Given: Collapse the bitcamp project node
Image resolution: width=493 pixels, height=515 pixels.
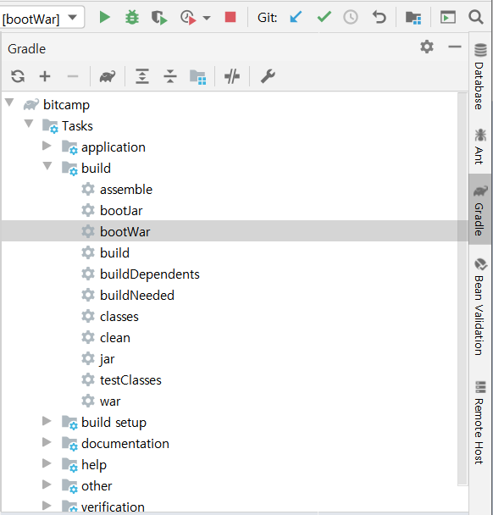Looking at the screenshot, I should coord(9,102).
